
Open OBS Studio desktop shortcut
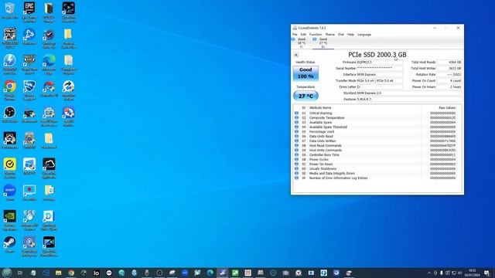click(10, 114)
